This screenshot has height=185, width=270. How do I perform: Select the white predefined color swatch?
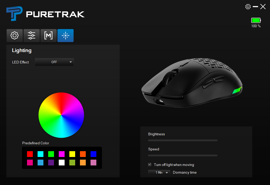(62, 163)
